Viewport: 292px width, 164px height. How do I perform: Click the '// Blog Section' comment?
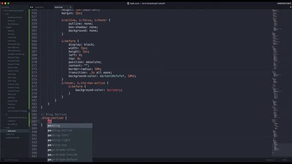click(x=54, y=114)
